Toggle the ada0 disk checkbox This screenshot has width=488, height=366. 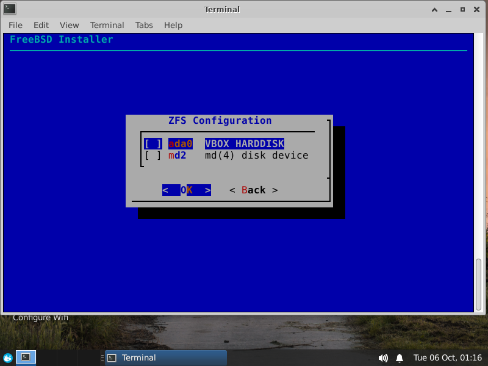pyautogui.click(x=153, y=144)
